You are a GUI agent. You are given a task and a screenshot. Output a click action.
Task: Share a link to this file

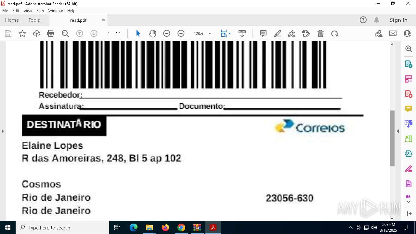coord(378,33)
